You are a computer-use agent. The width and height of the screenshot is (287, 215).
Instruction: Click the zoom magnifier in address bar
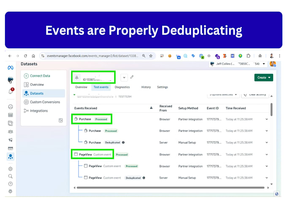point(143,56)
